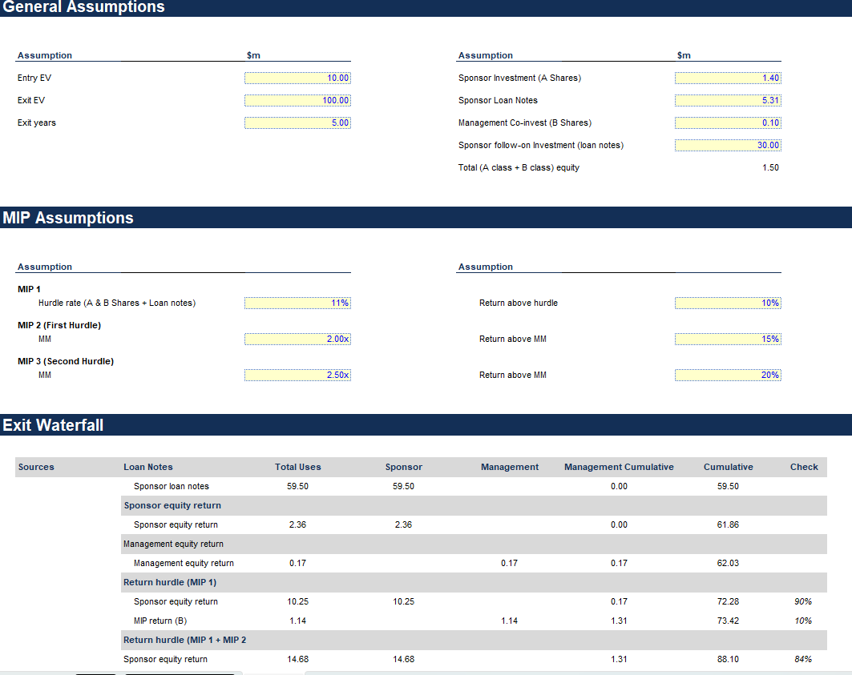Select the Sponsor follow-on Investment value 30.00
Screen dimensions: 852x675
tap(728, 145)
